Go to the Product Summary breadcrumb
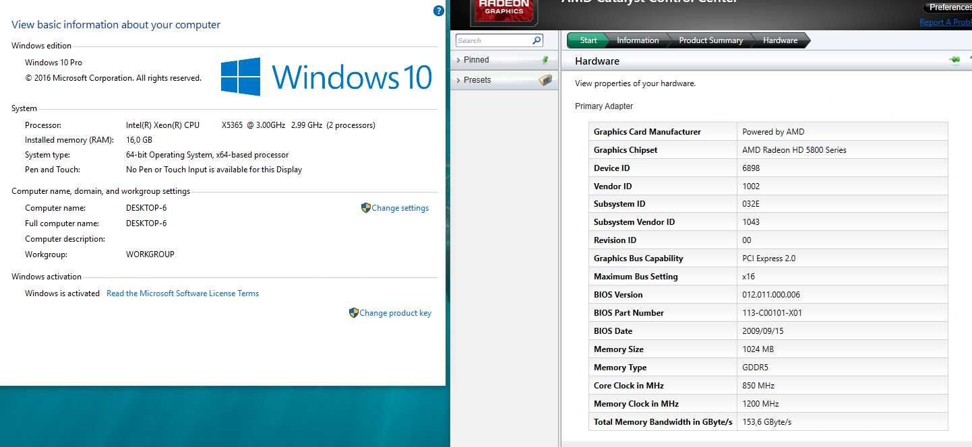 710,40
